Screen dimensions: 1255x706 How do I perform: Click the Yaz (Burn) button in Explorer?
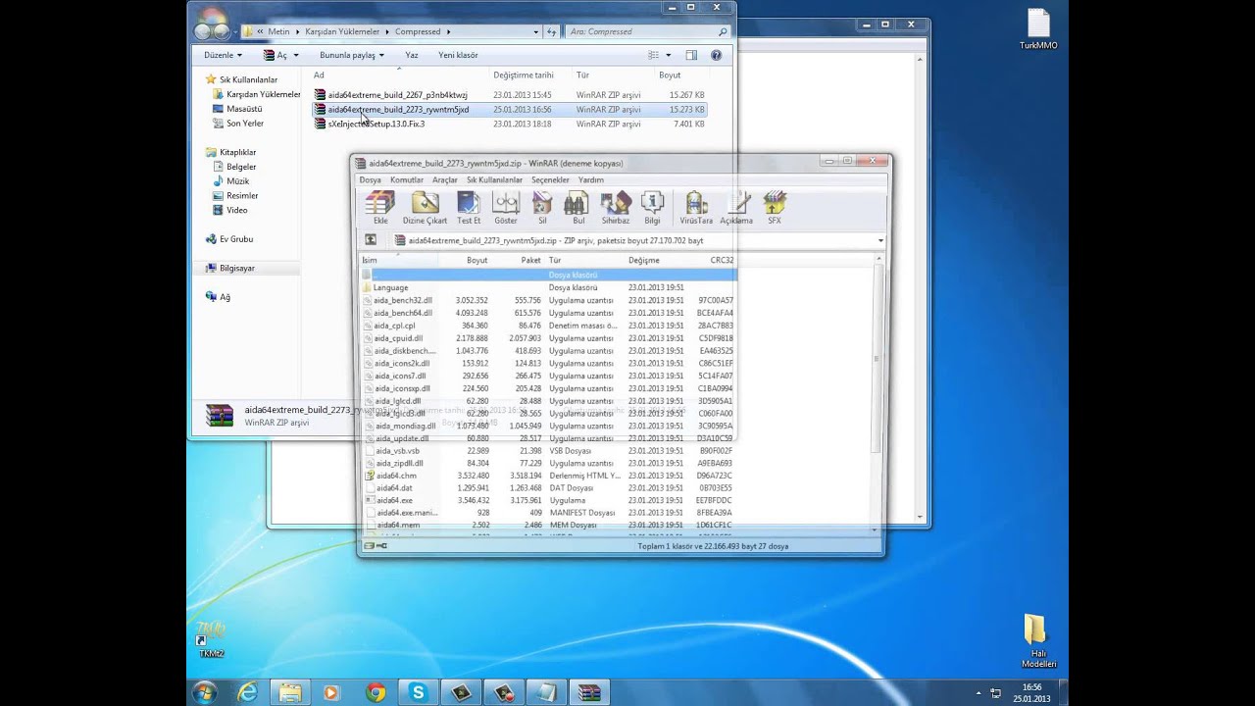[x=412, y=55]
